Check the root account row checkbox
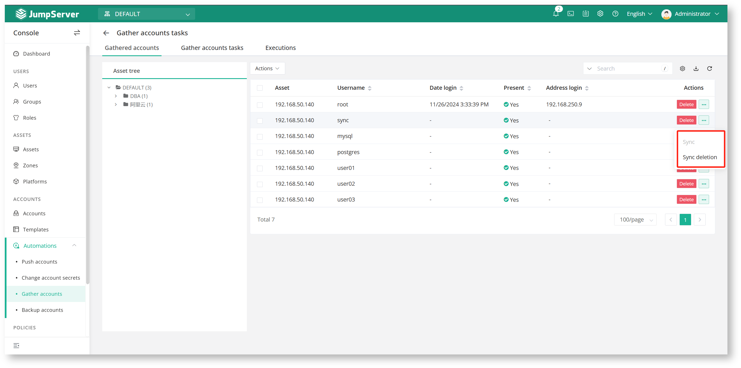The width and height of the screenshot is (741, 368). [x=260, y=105]
